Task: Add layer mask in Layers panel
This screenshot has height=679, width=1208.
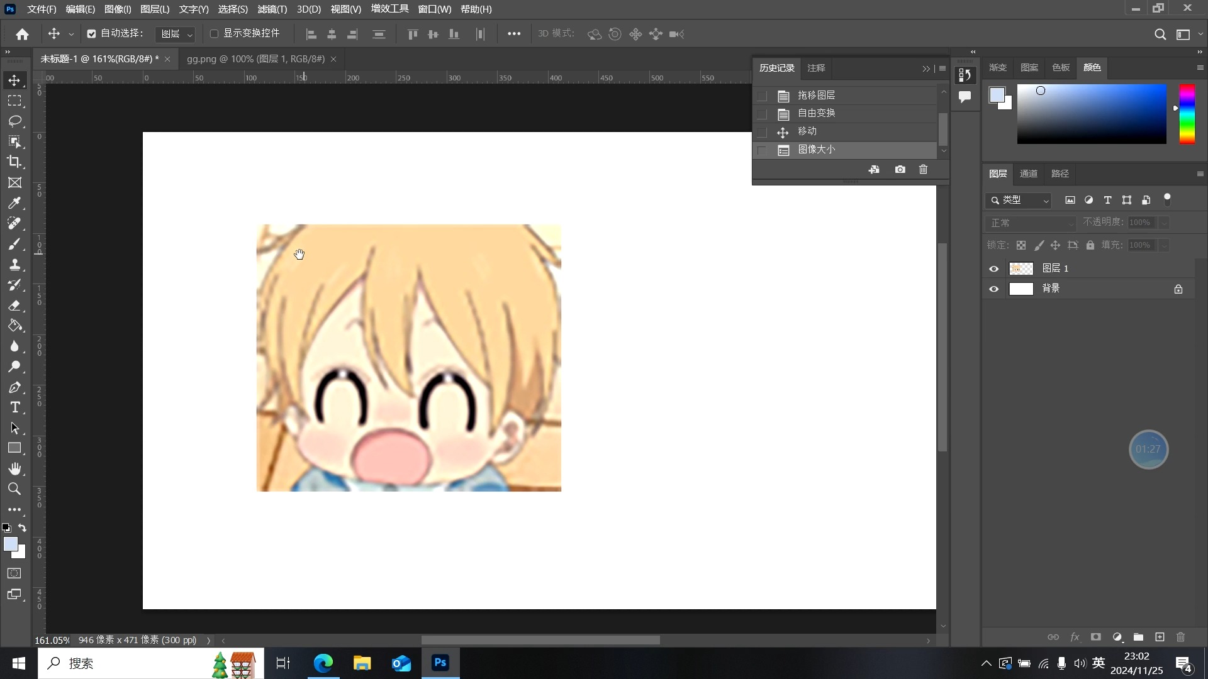Action: tap(1095, 637)
